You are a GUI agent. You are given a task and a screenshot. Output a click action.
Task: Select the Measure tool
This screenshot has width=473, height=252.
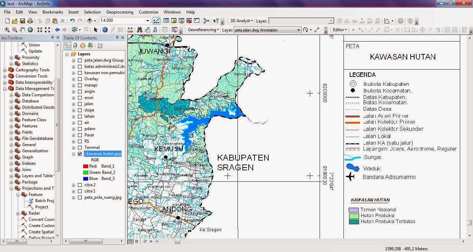pos(130,29)
